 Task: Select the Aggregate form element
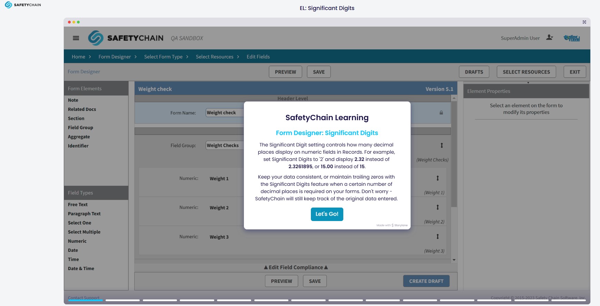coord(79,137)
